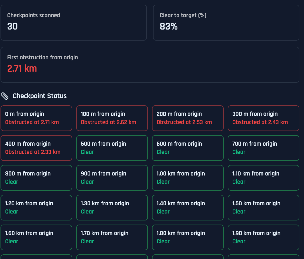Choose the 500 m from origin checkpoint
The width and height of the screenshot is (304, 259).
point(112,148)
